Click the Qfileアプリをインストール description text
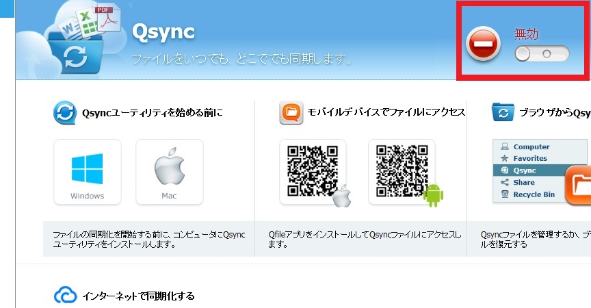 pyautogui.click(x=365, y=239)
